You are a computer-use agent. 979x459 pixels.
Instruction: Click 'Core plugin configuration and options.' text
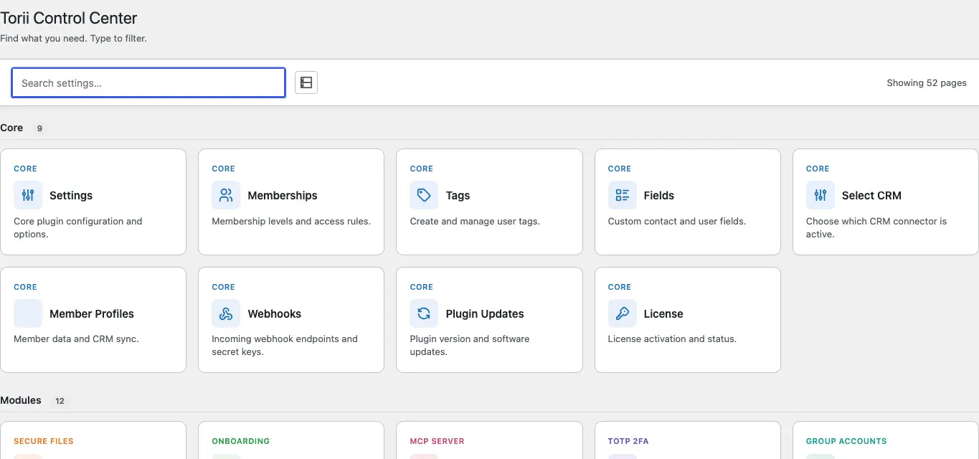[x=78, y=227]
